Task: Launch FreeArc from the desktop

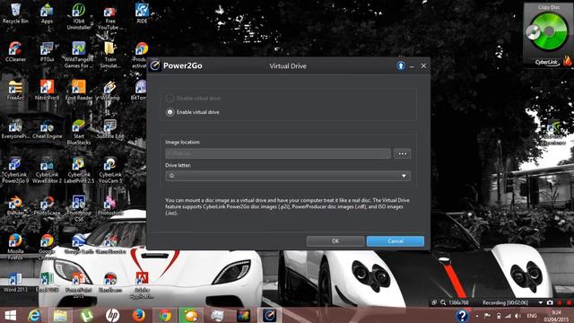Action: pyautogui.click(x=15, y=90)
